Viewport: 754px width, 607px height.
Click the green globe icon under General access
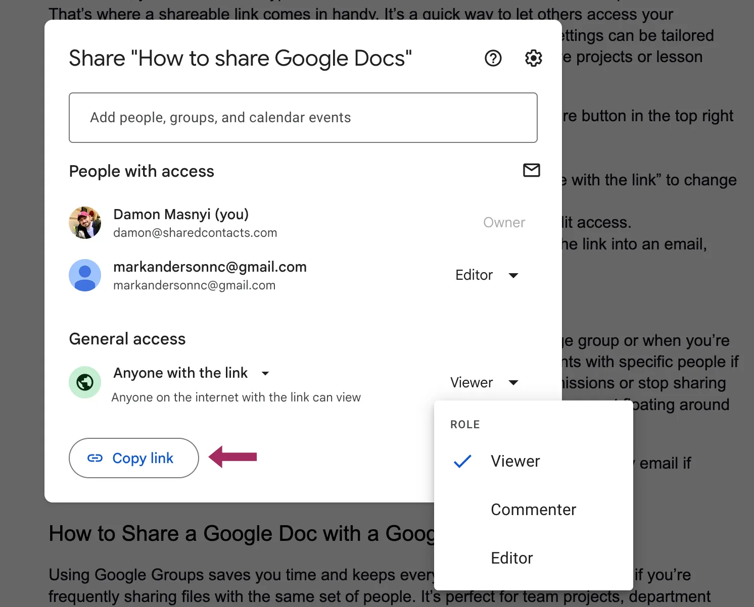(85, 382)
